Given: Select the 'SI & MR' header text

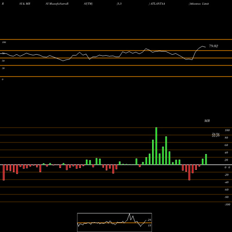Looking at the screenshot, I should pos(25,4).
